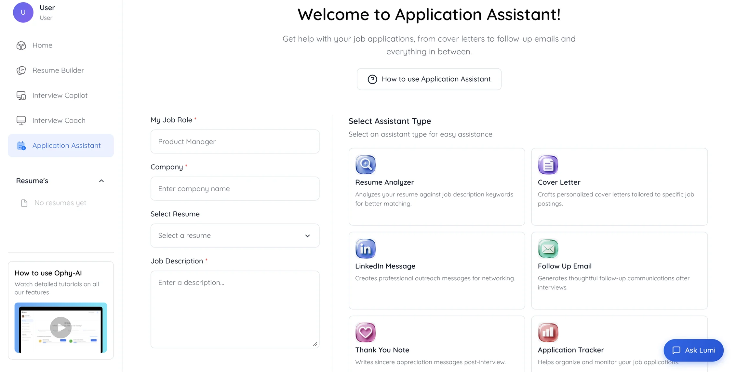Open the Ask Lumi chat button

point(693,350)
